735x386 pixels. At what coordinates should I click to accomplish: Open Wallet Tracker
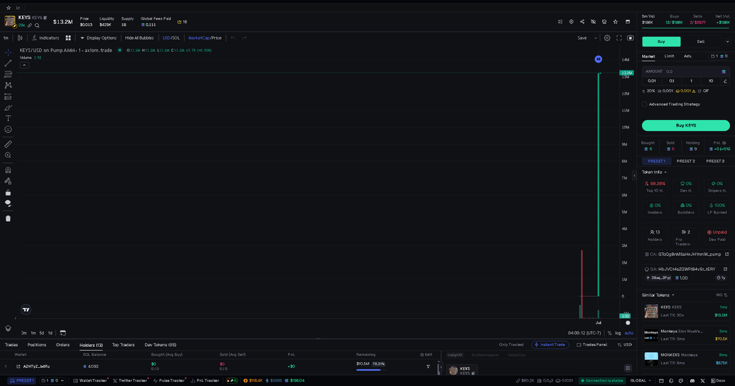pos(91,380)
